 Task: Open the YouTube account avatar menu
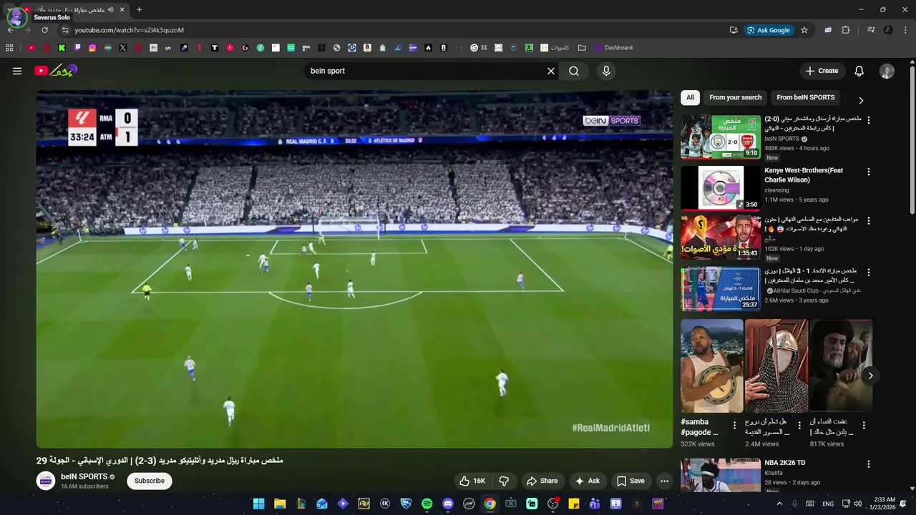(x=887, y=71)
